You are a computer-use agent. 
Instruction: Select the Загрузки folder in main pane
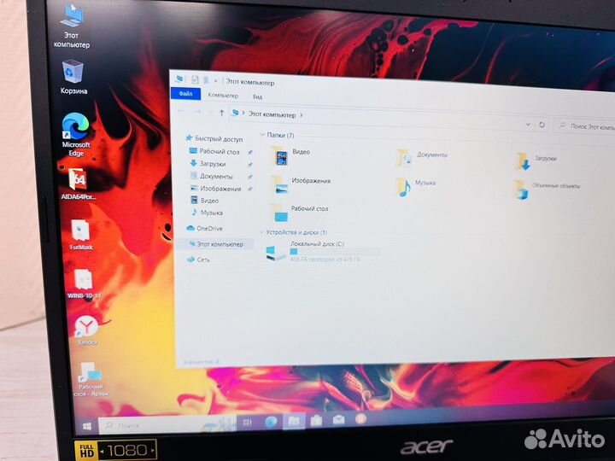pyautogui.click(x=536, y=161)
